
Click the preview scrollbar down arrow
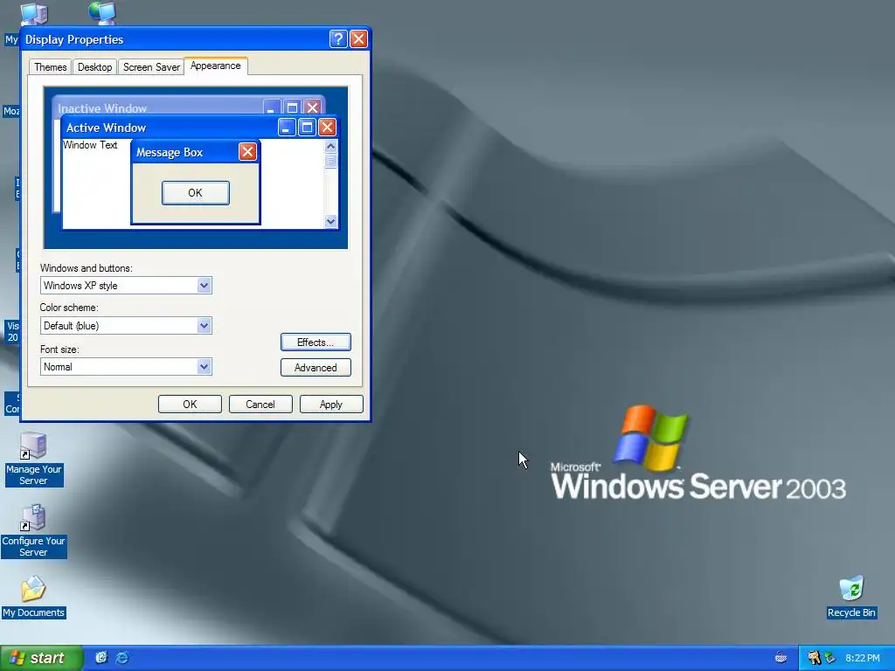tap(330, 221)
